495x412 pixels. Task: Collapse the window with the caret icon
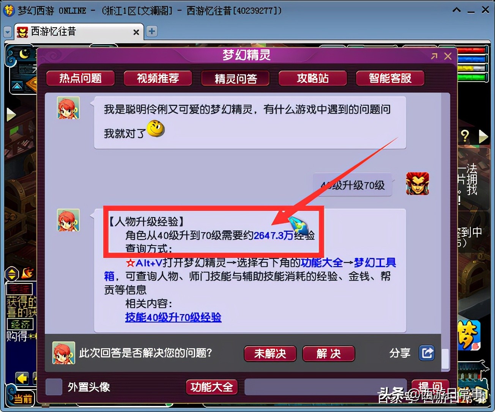point(457,10)
